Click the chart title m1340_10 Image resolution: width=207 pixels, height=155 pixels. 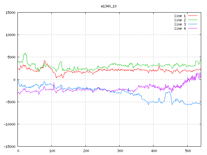point(109,6)
